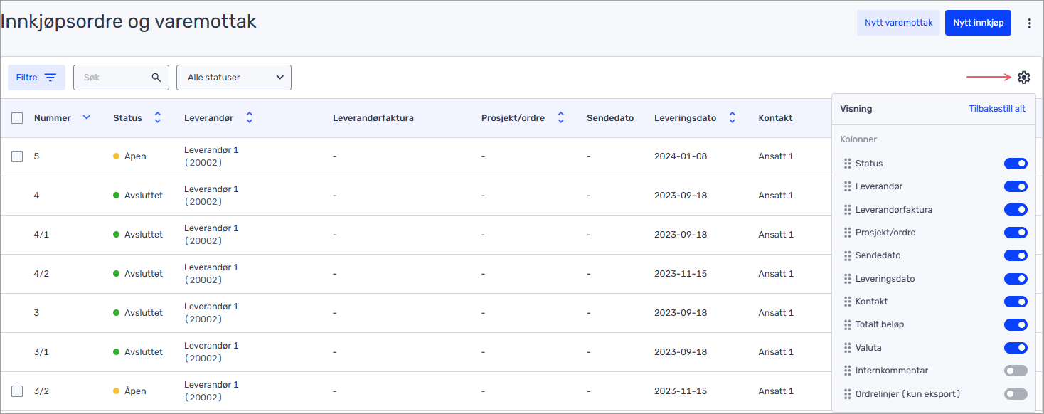Screen dimensions: 1044x414
Task: Grab the drag handle beside Valuta
Action: click(847, 348)
